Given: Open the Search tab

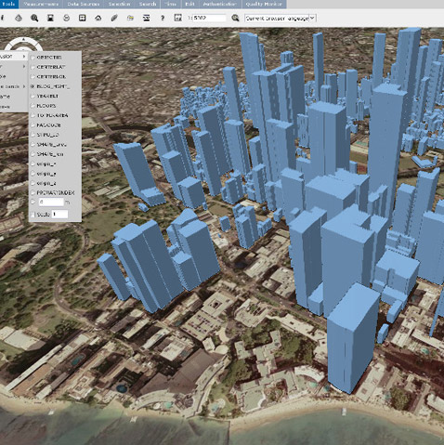Looking at the screenshot, I should pyautogui.click(x=148, y=4).
